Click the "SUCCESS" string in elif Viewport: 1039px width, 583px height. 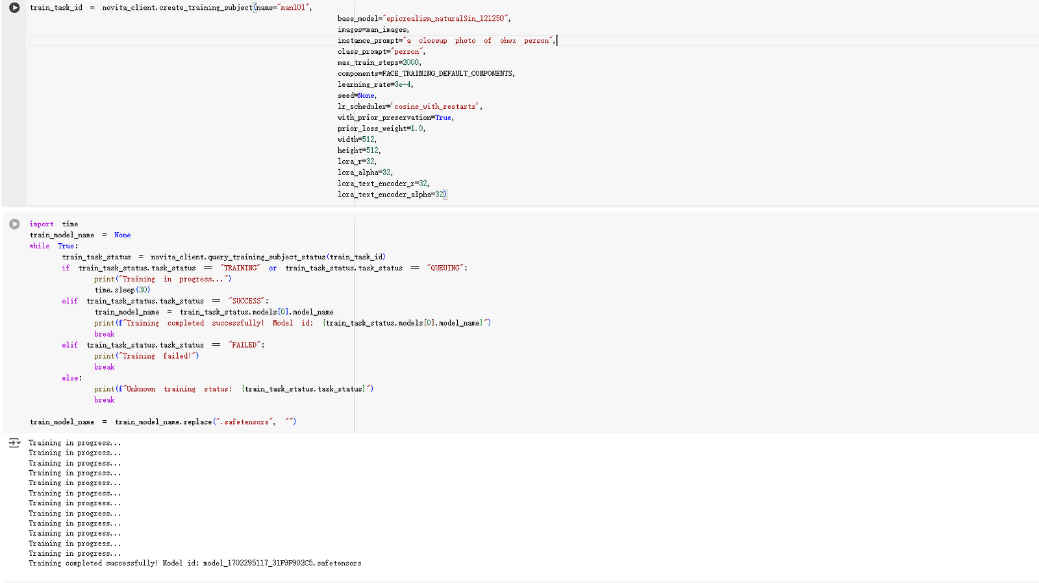tap(247, 302)
